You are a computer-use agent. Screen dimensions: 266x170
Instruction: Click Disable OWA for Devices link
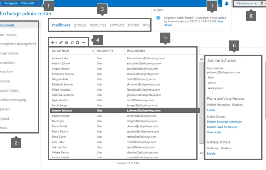tap(222, 127)
